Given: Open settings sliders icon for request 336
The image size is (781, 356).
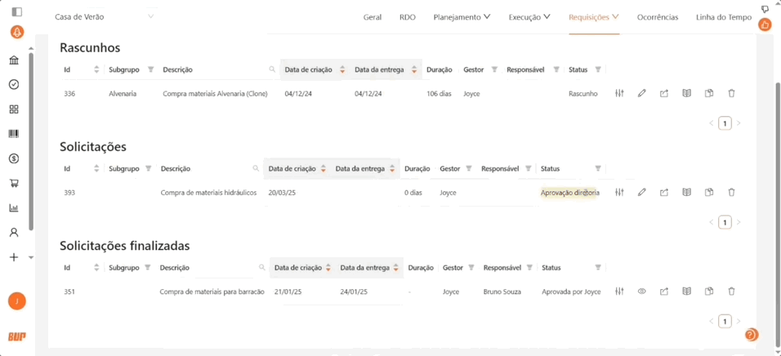Looking at the screenshot, I should pyautogui.click(x=619, y=93).
